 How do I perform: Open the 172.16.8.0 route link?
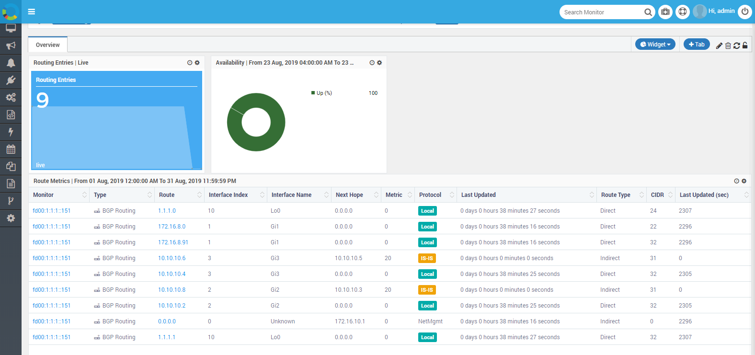[172, 227]
